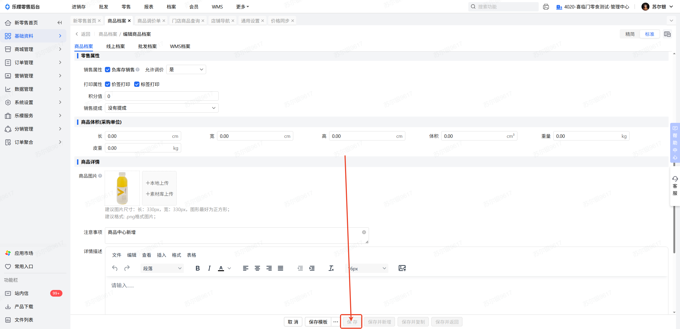
Task: Toggle the 价签打印 checkbox
Action: coord(108,84)
